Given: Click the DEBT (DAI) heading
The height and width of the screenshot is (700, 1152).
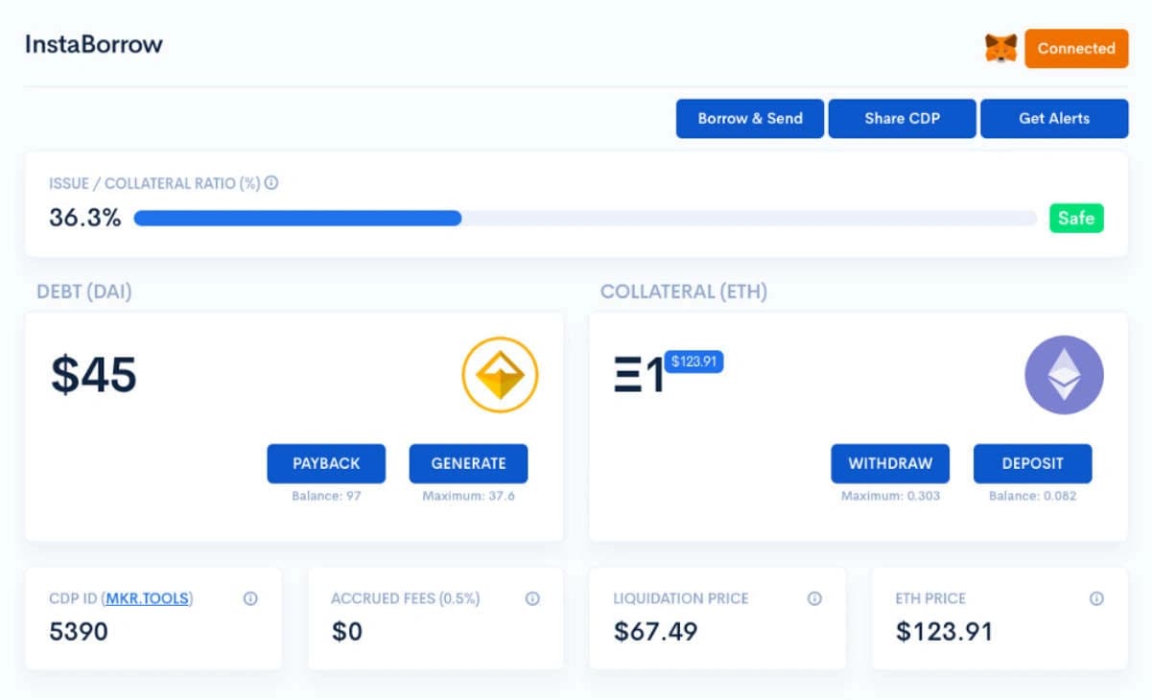Looking at the screenshot, I should 84,292.
